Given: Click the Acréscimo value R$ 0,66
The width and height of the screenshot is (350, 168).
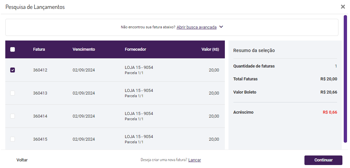Looking at the screenshot, I should tap(330, 112).
